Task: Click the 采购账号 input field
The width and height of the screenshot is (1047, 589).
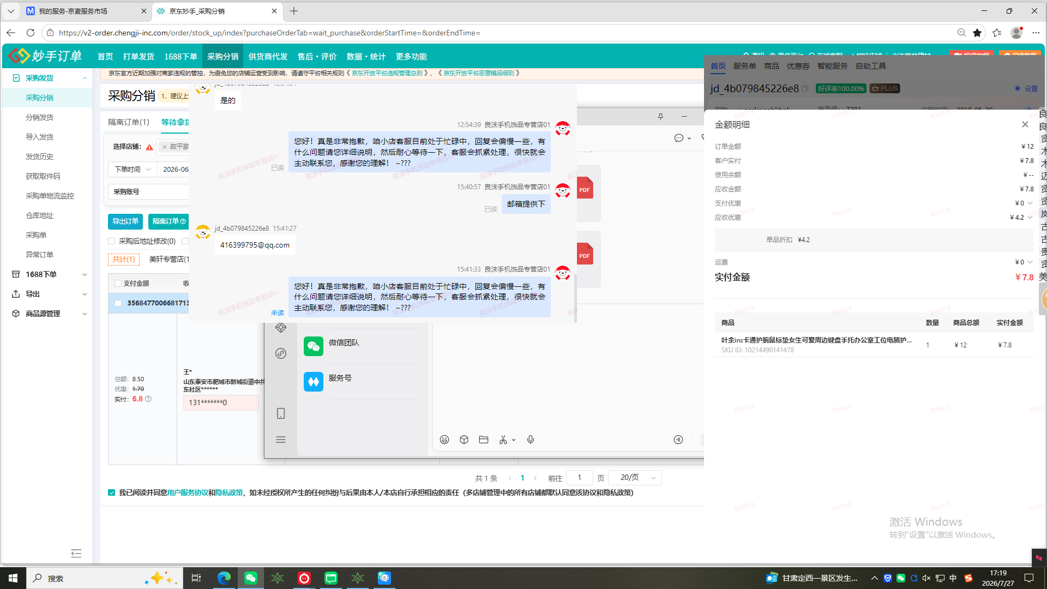Action: click(x=148, y=192)
